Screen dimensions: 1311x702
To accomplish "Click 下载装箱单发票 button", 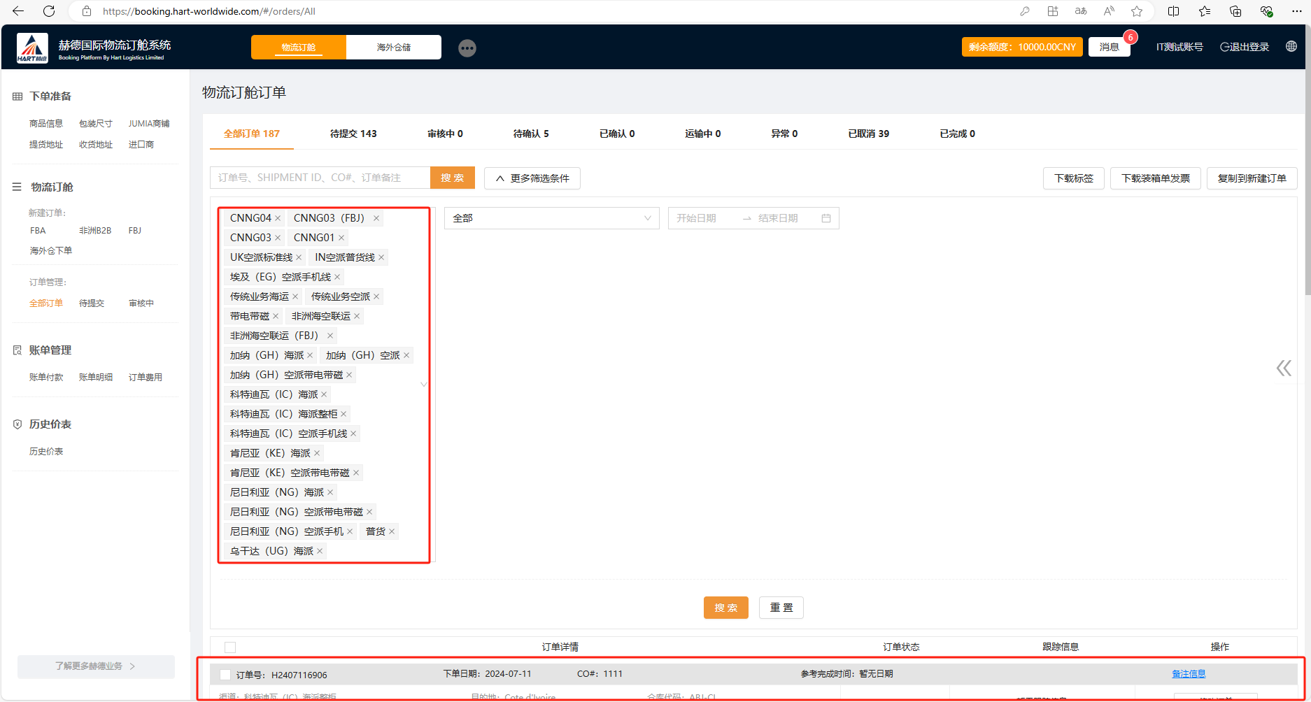I will click(1156, 178).
